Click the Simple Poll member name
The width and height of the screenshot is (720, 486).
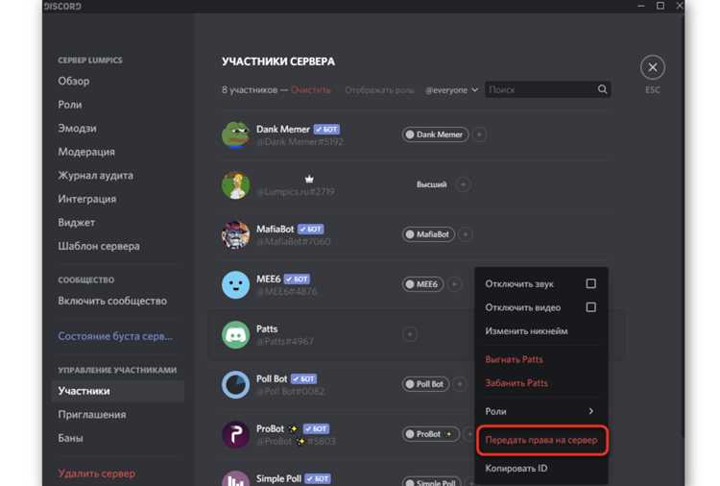point(278,478)
